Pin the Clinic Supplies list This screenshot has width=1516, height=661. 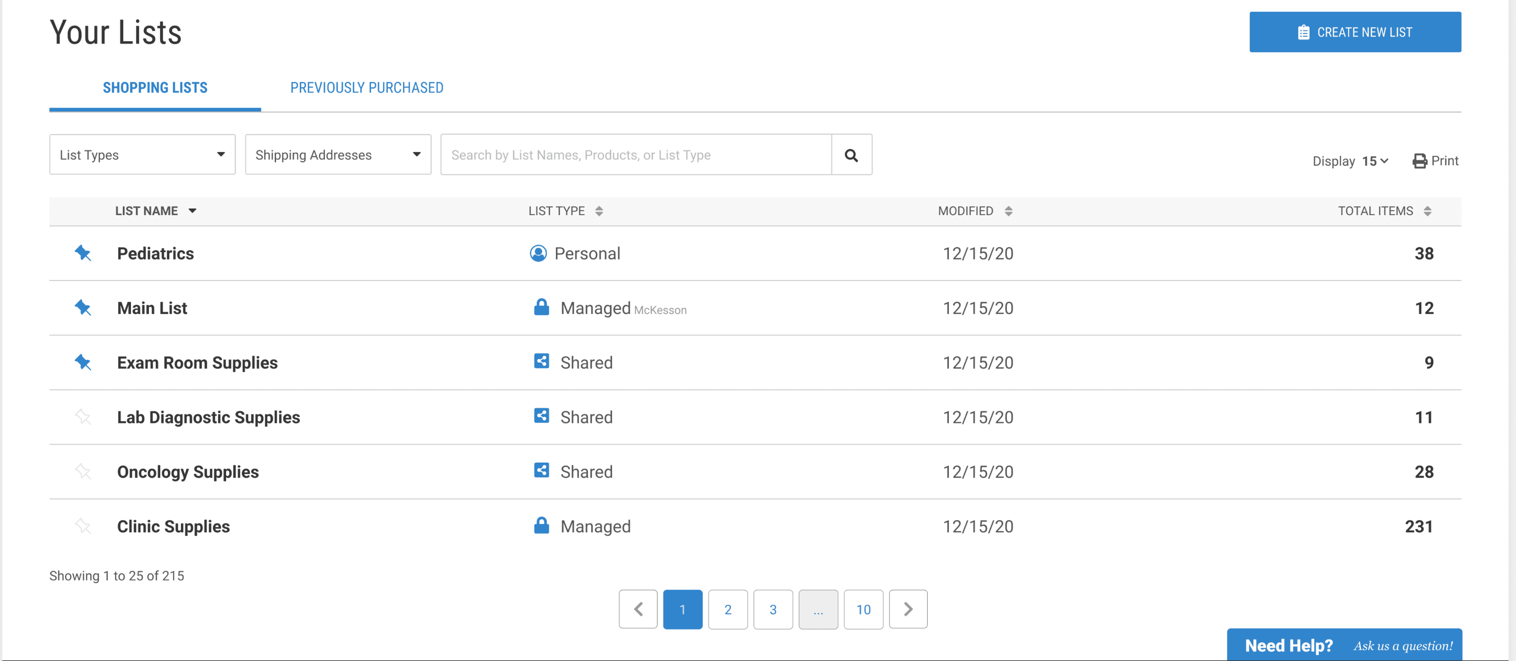(82, 526)
